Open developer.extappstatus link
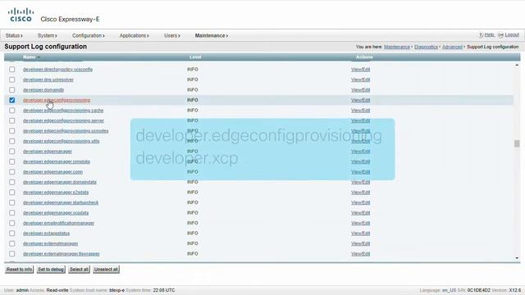Viewport: 525px width, 295px height. 46,233
